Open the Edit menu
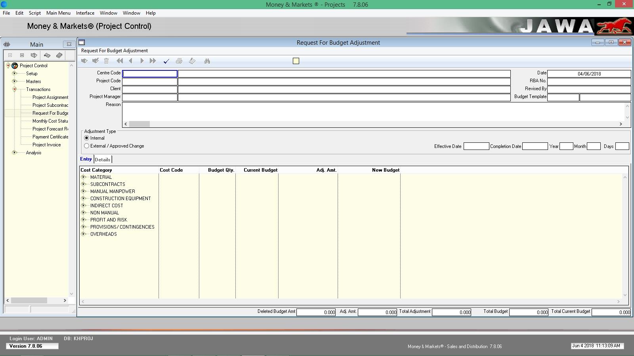 click(19, 13)
